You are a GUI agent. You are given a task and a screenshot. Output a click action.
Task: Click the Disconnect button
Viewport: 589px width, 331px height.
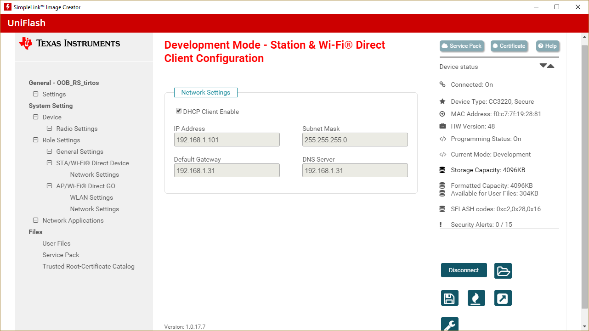click(464, 270)
